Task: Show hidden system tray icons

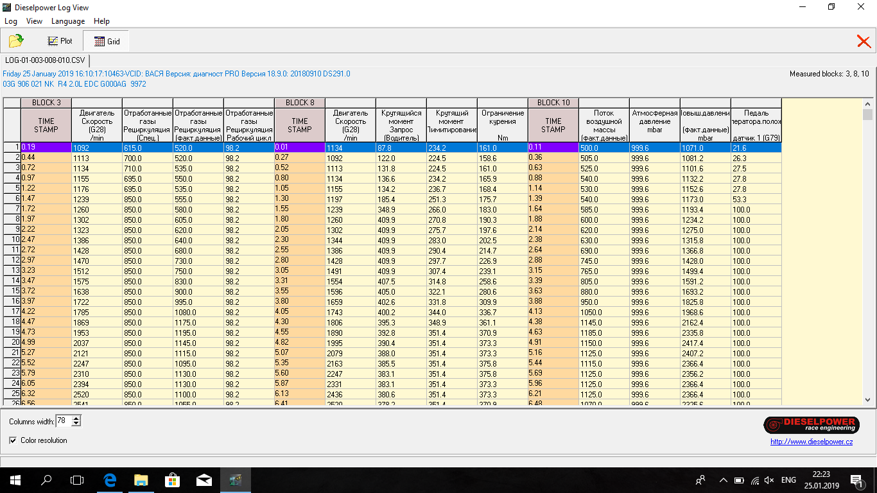Action: pyautogui.click(x=723, y=480)
